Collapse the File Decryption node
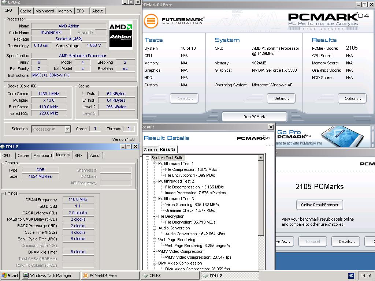The height and width of the screenshot is (281, 375). point(154,216)
